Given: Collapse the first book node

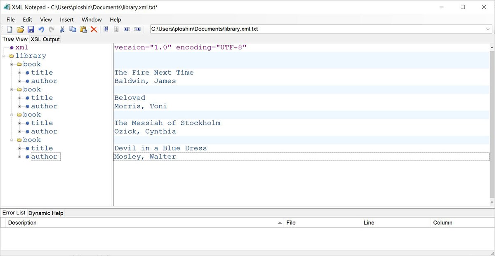Looking at the screenshot, I should pyautogui.click(x=12, y=64).
